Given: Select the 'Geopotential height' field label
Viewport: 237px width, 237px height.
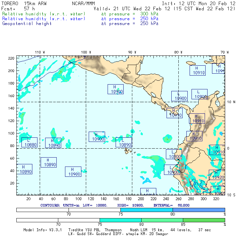Looking at the screenshot, I should (x=27, y=24).
